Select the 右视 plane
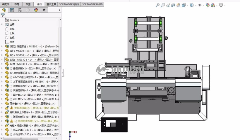This screenshot has height=140, width=240. pyautogui.click(x=12, y=38)
